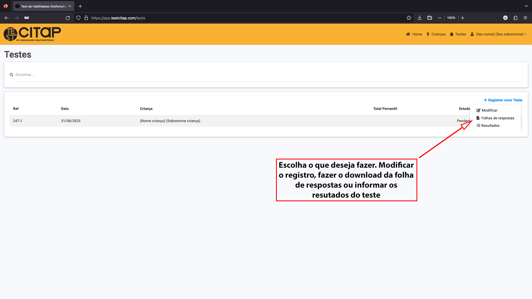Choose Folhas de respostas menu entry
Viewport: 532px width, 299px height.
497,118
